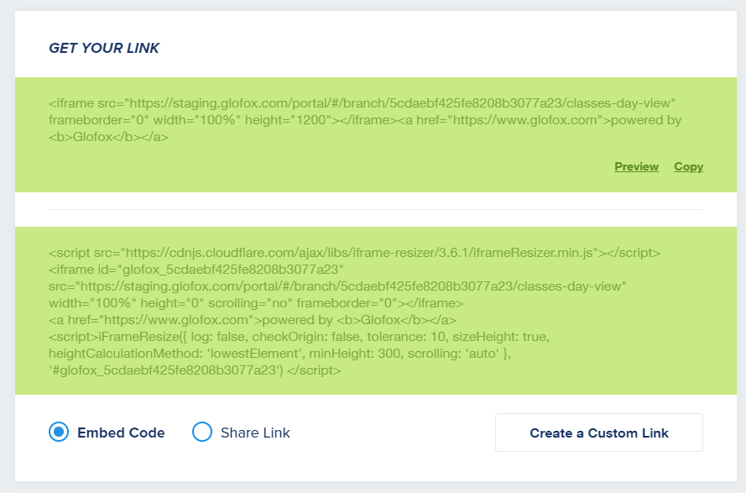Click the GET YOUR LINK heading
This screenshot has width=746, height=493.
[x=104, y=48]
